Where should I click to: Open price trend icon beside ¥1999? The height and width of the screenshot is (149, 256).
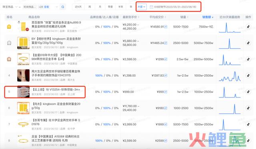point(166,125)
